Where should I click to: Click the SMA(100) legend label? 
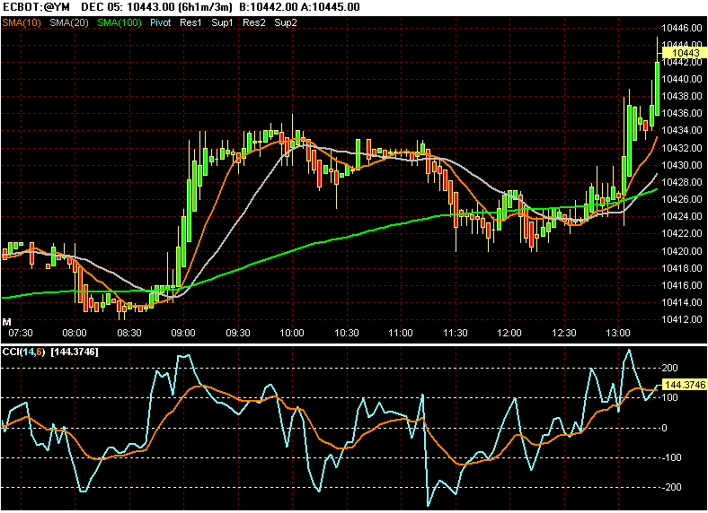(x=119, y=22)
